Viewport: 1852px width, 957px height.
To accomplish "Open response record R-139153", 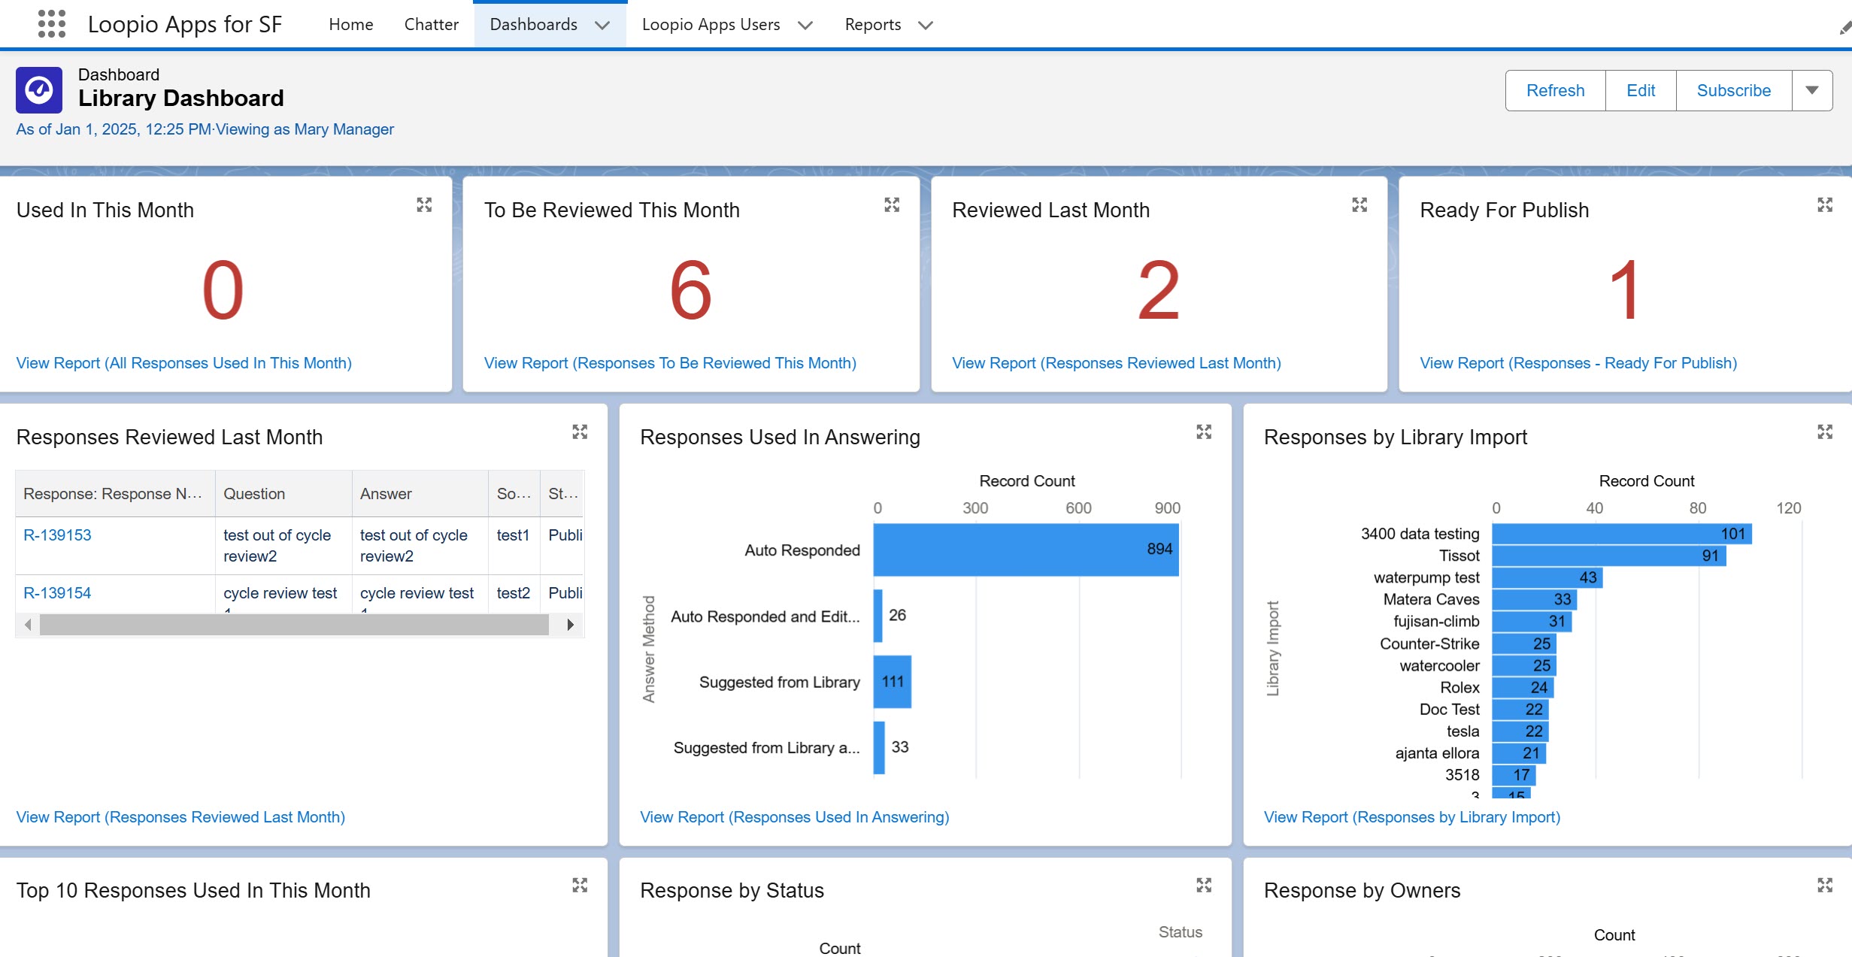I will tap(57, 535).
